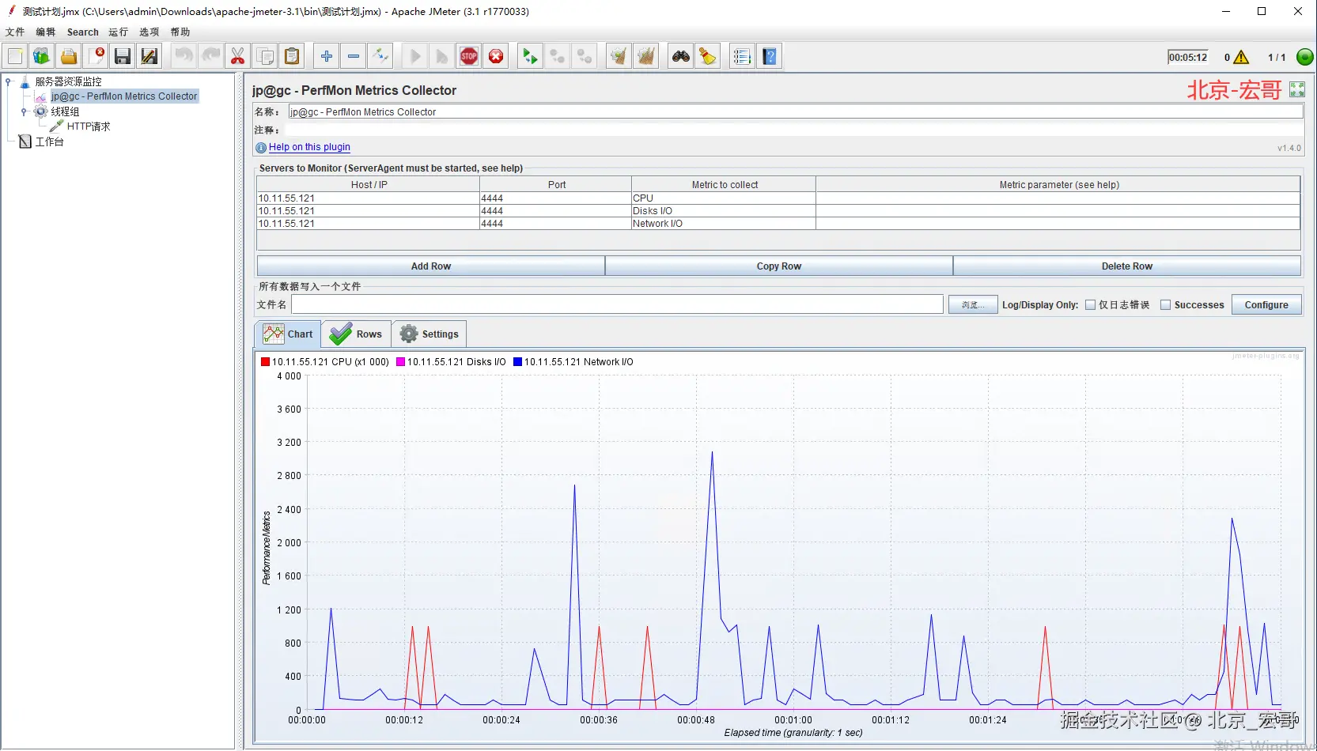Switch to the Settings tab
This screenshot has width=1317, height=751.
429,334
